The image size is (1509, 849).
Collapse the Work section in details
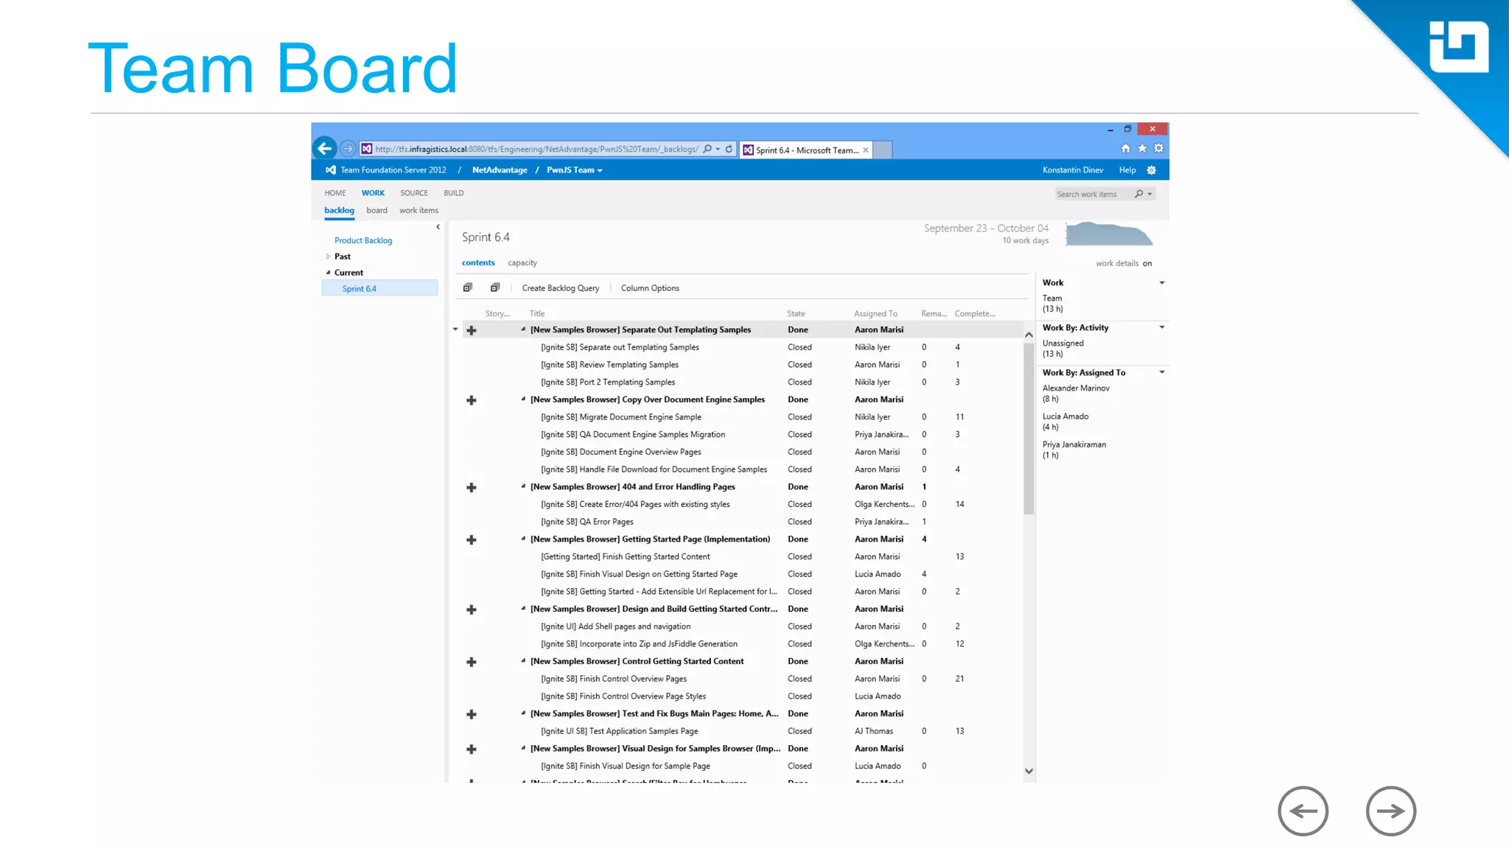click(x=1162, y=283)
